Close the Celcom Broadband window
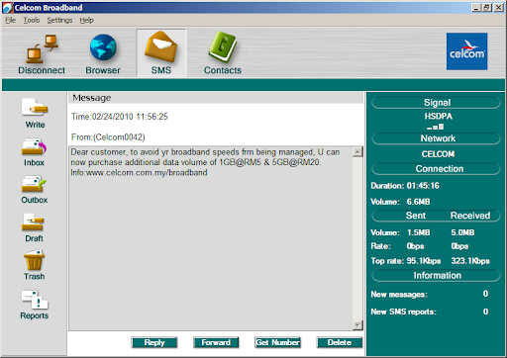 pyautogui.click(x=498, y=8)
